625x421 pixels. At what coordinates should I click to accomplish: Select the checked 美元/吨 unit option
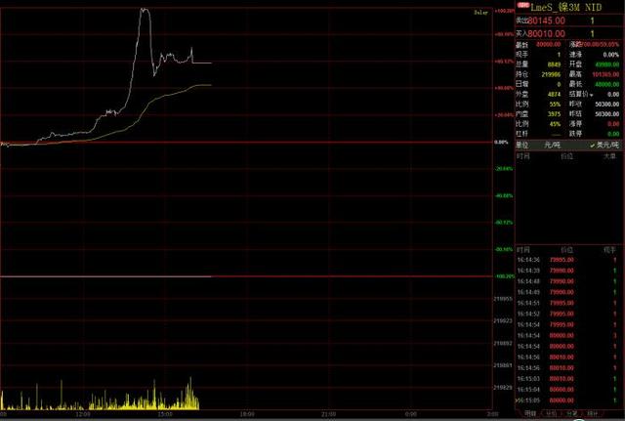[x=604, y=146]
